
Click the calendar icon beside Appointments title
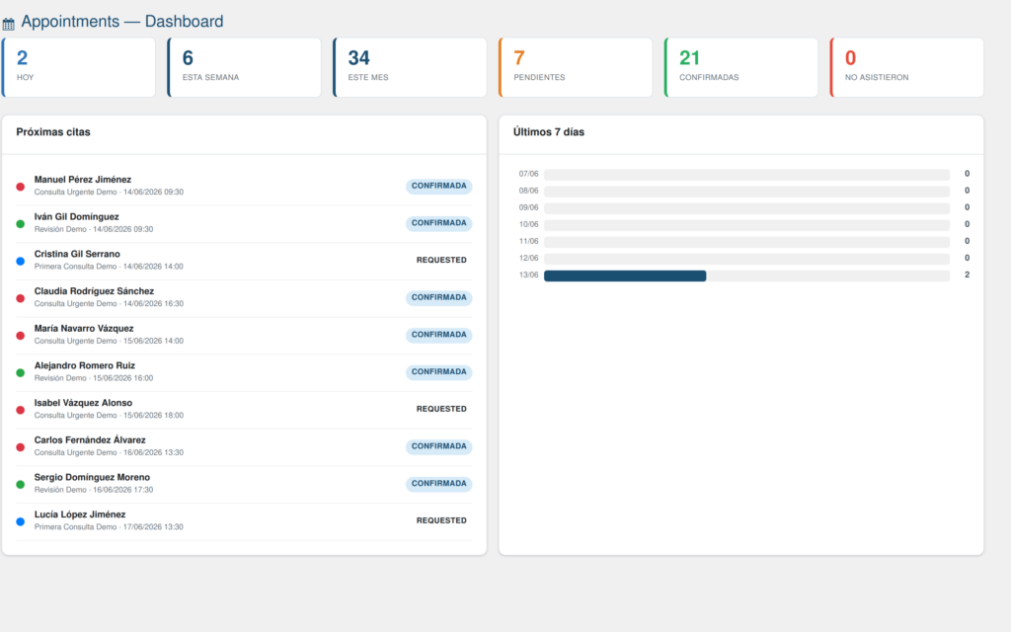pos(8,24)
